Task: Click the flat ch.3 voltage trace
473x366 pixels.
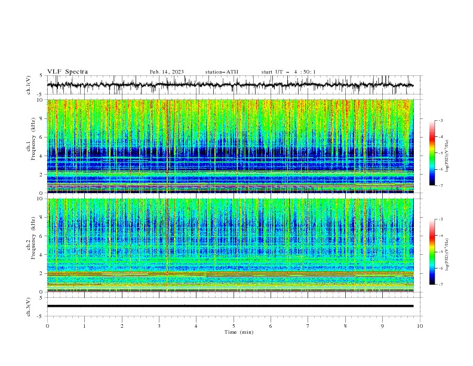Action: [230, 306]
